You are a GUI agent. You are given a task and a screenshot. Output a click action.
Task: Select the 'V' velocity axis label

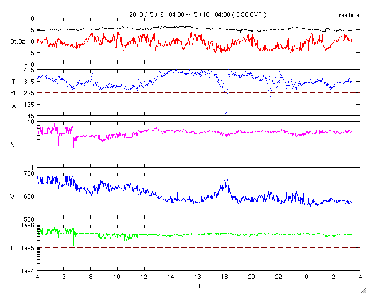[13, 196]
